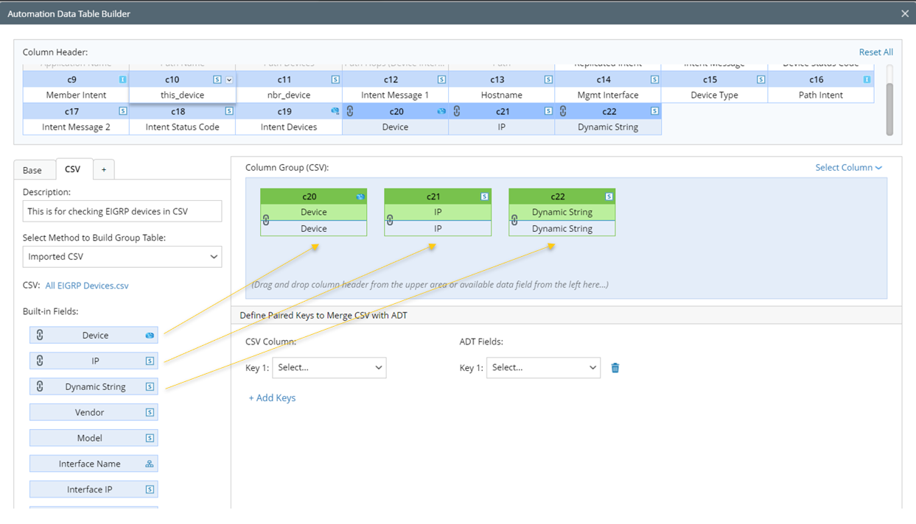
Task: Click the link icon beside c22 in header table
Action: [x=563, y=111]
